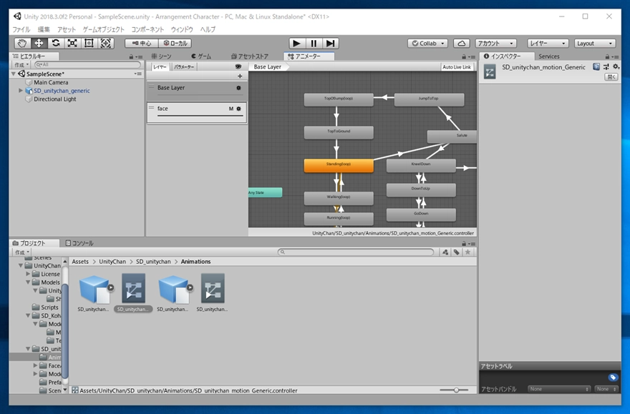Screen dimensions: 630x414
Task: Open the 編集 menu
Action: pos(44,29)
